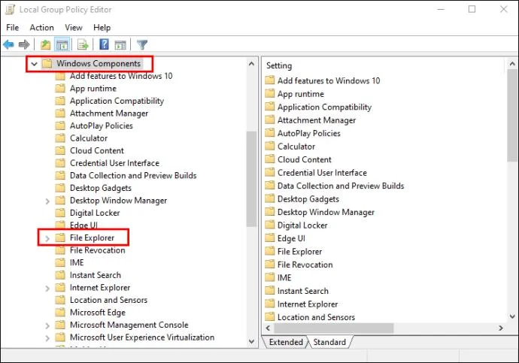Toggle Show/Hide Action Pane icon

(x=120, y=44)
